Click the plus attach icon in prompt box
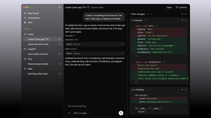 [69, 113]
